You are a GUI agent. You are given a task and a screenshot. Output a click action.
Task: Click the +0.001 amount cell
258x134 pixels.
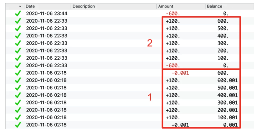tap(180, 125)
